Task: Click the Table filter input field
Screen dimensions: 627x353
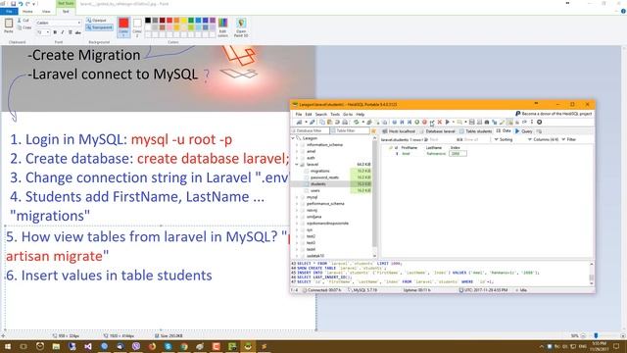Action: pos(350,130)
